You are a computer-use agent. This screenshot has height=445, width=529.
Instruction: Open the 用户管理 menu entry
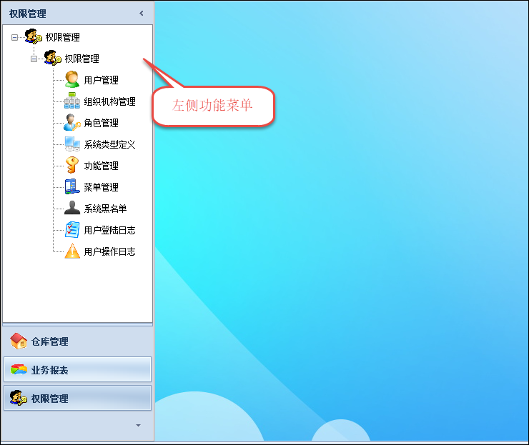coord(101,80)
